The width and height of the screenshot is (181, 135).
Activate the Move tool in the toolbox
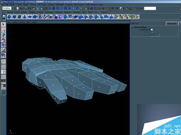[3, 35]
